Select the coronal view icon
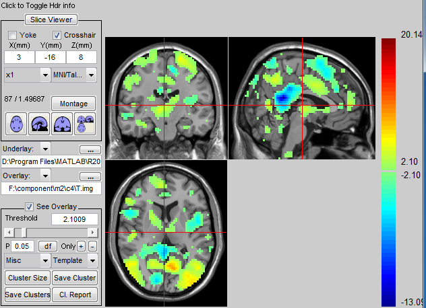 62,124
